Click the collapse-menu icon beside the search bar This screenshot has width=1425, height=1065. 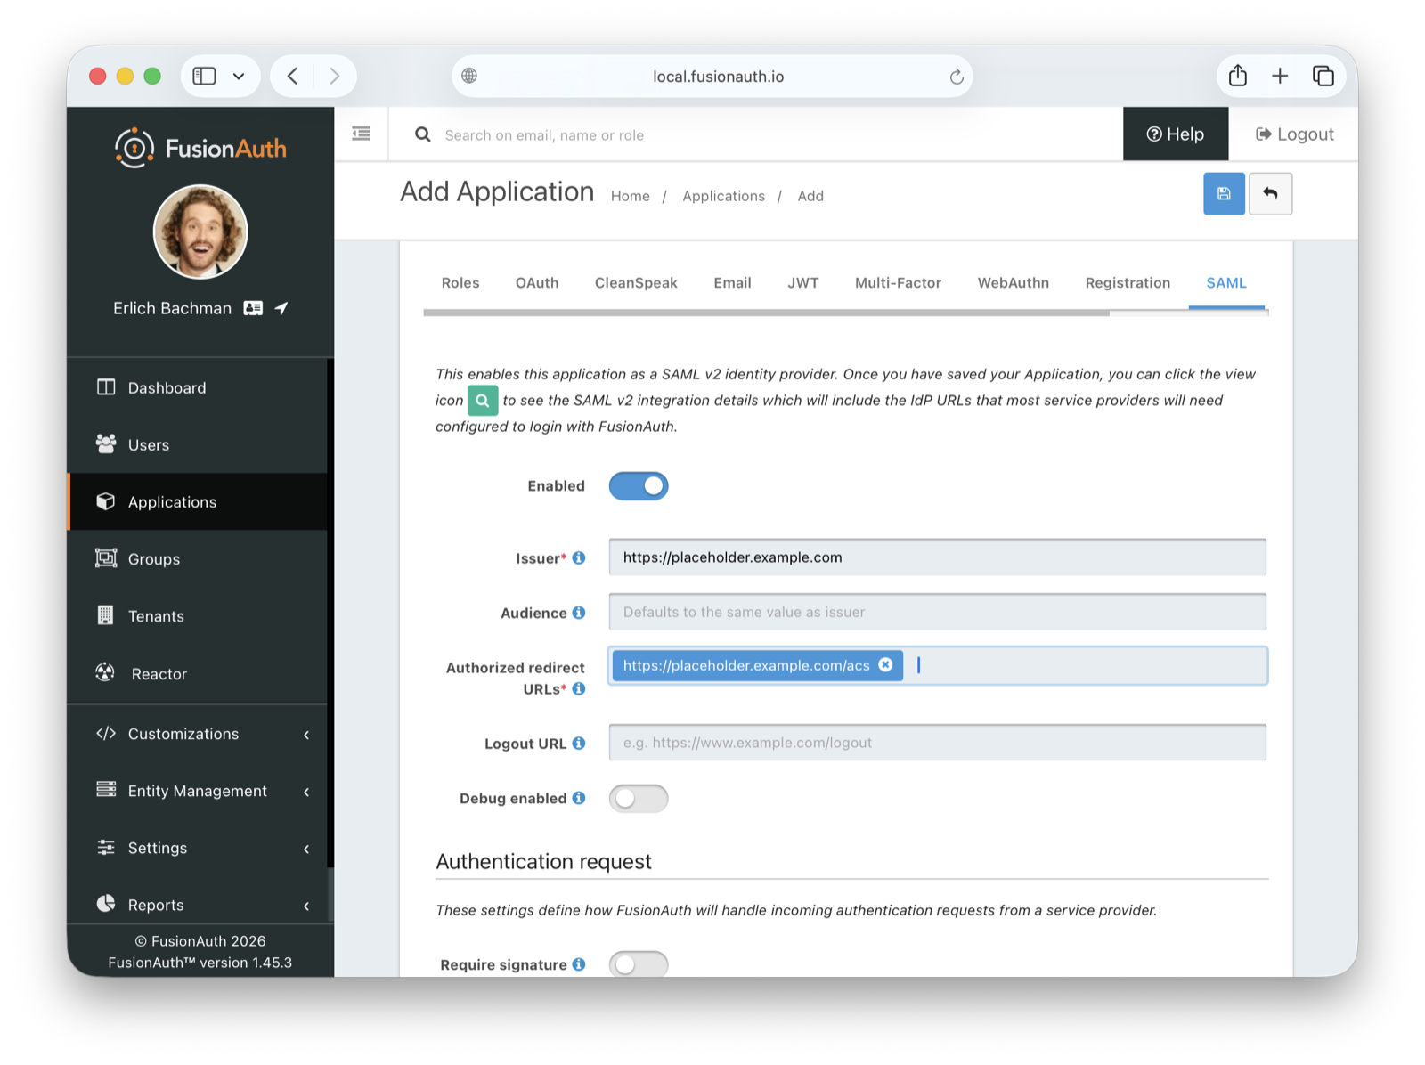pyautogui.click(x=361, y=132)
